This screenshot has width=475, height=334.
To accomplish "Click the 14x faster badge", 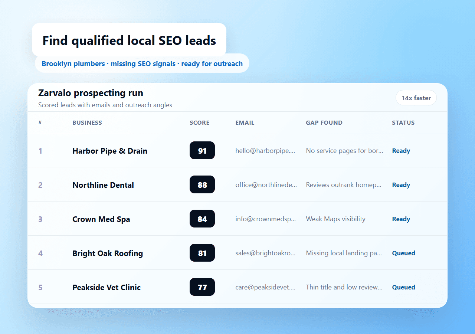I will coord(416,98).
